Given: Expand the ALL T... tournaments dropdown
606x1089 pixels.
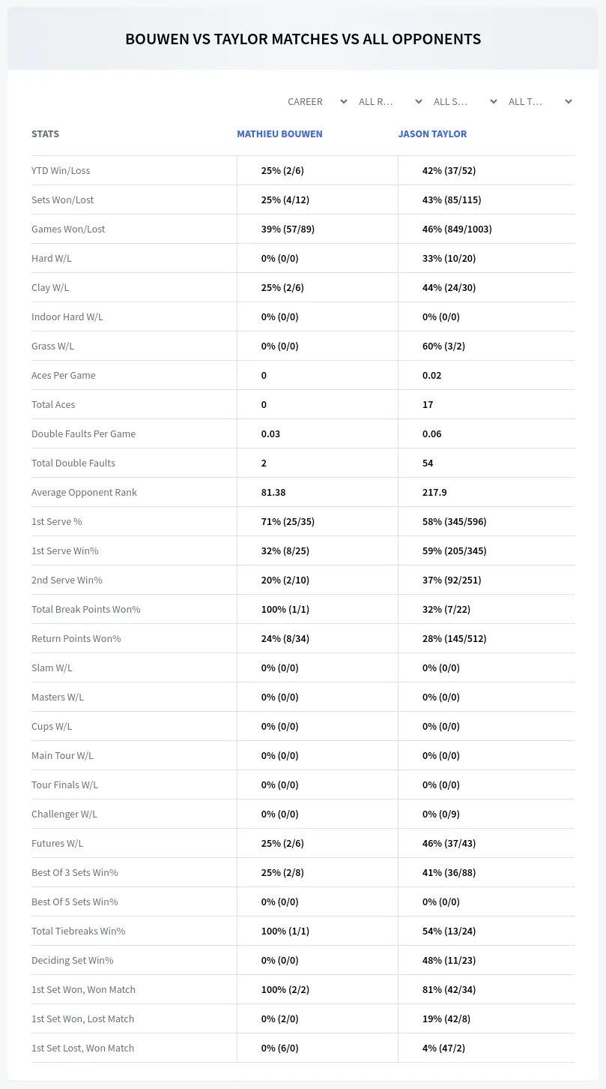Looking at the screenshot, I should (541, 101).
